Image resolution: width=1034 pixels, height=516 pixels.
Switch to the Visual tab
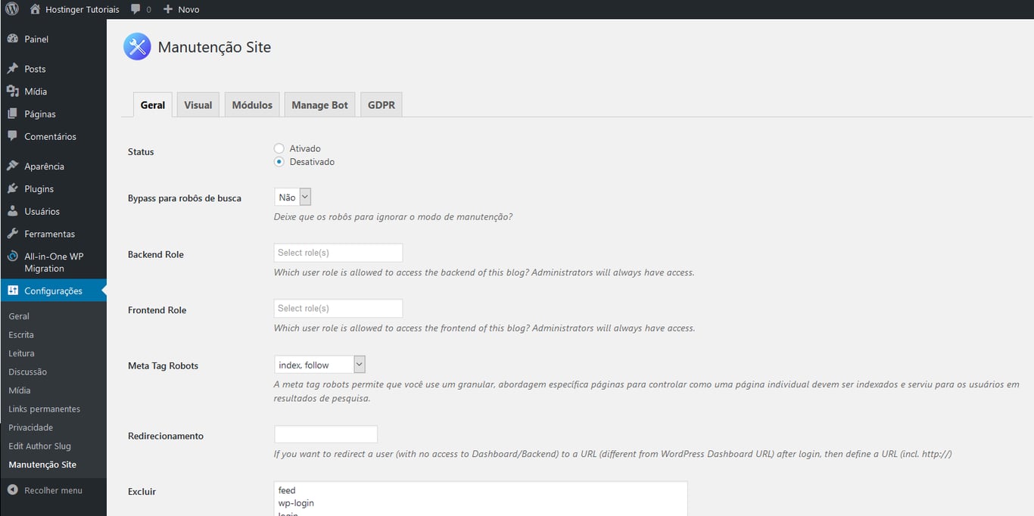coord(198,105)
